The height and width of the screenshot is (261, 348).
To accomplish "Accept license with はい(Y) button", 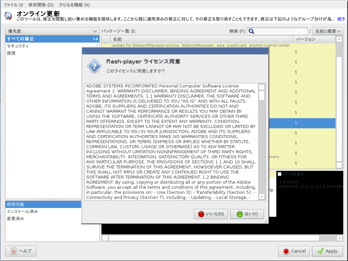I will tap(247, 214).
